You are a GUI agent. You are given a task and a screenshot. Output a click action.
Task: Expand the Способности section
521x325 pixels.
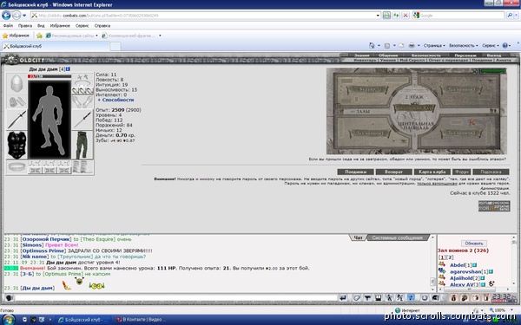pyautogui.click(x=116, y=100)
